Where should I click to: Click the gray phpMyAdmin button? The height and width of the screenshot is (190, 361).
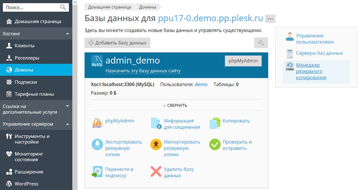pyautogui.click(x=243, y=61)
